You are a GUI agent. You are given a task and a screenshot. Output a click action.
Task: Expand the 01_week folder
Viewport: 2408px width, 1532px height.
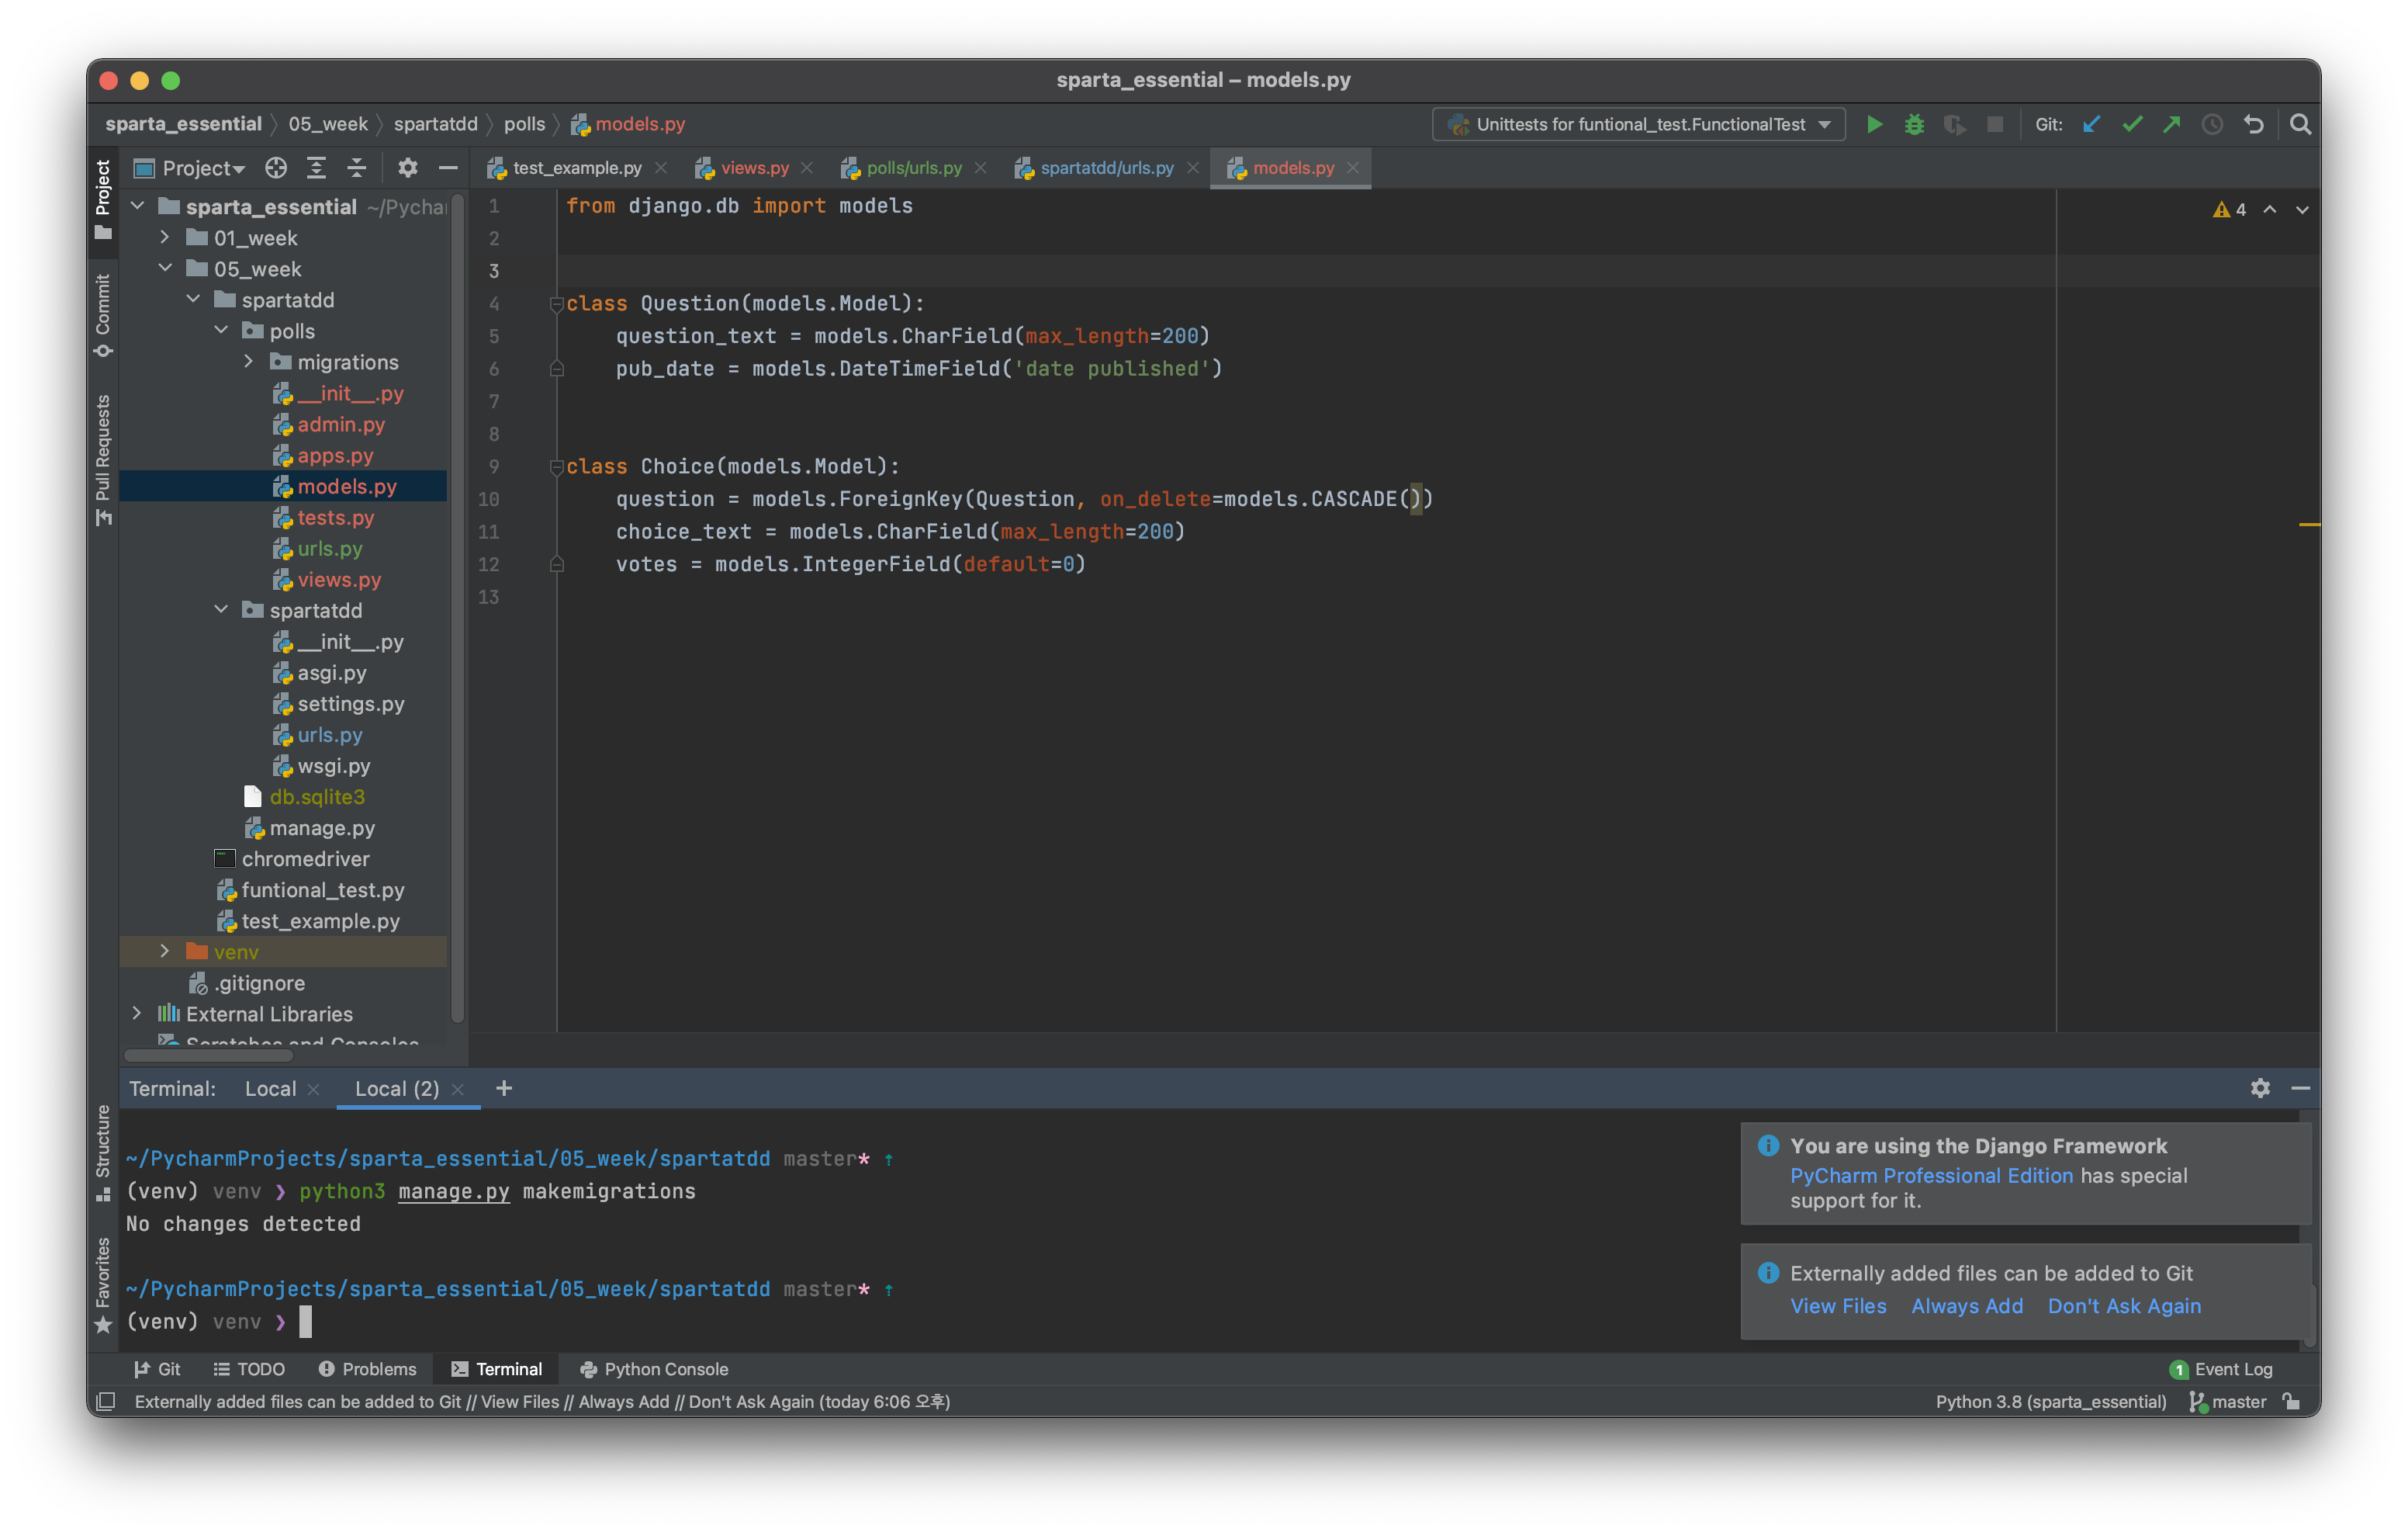165,238
